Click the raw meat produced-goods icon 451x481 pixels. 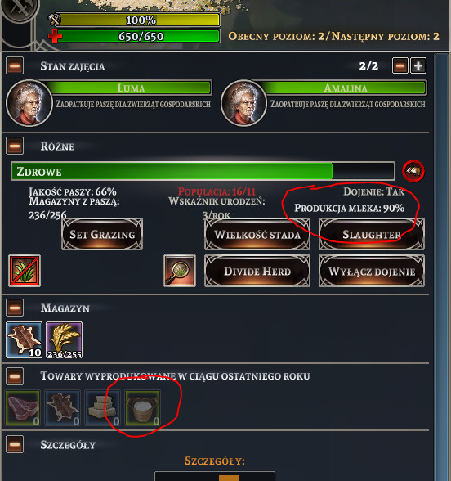coord(23,407)
